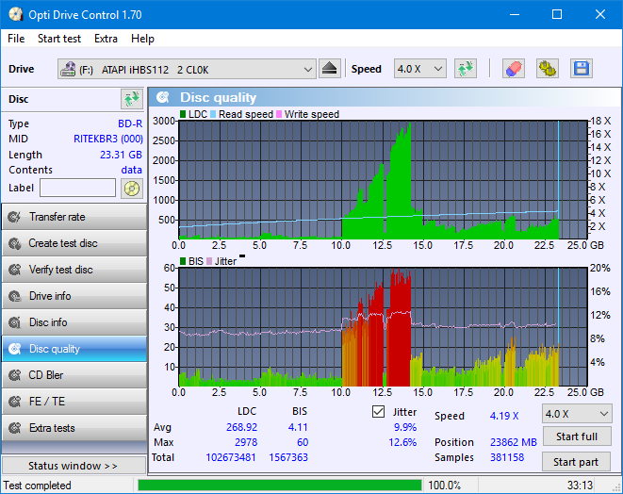Click the Start part button

[577, 462]
